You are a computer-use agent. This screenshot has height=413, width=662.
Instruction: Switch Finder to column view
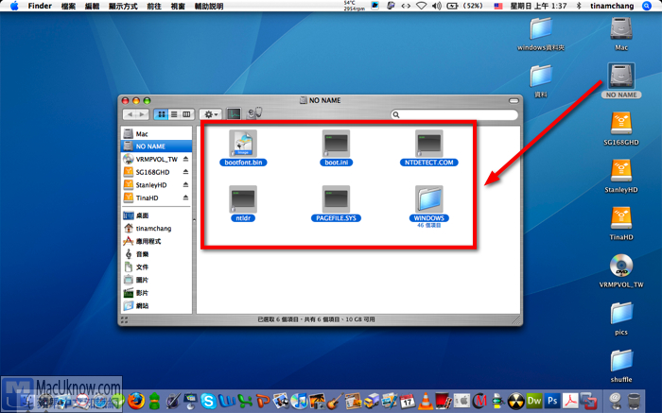186,114
